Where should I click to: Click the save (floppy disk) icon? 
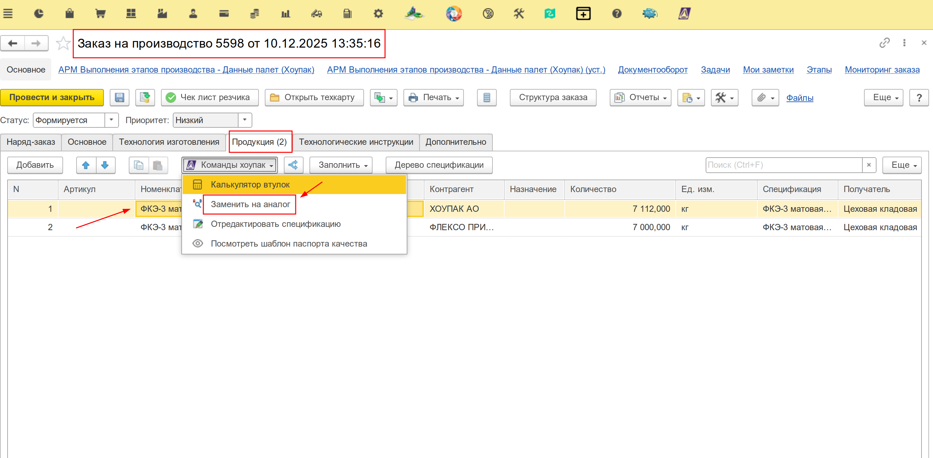point(120,98)
